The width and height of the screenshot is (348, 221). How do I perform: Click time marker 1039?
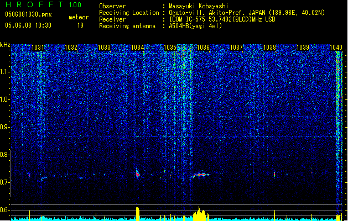click(303, 48)
